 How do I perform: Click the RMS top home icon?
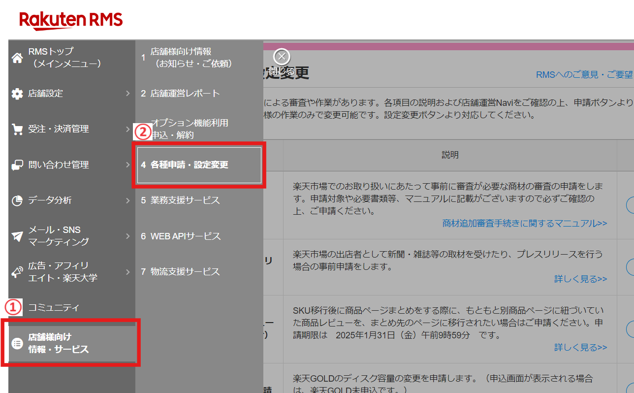pyautogui.click(x=17, y=58)
